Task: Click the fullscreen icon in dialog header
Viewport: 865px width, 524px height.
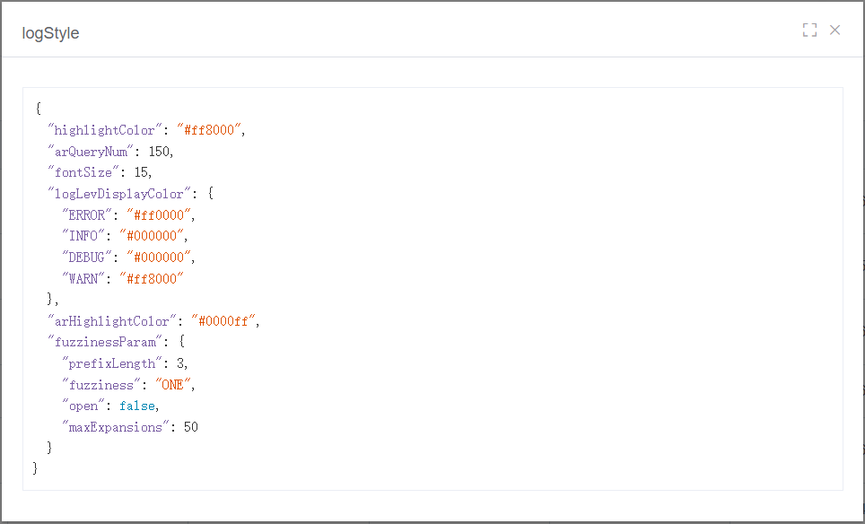Action: [809, 30]
